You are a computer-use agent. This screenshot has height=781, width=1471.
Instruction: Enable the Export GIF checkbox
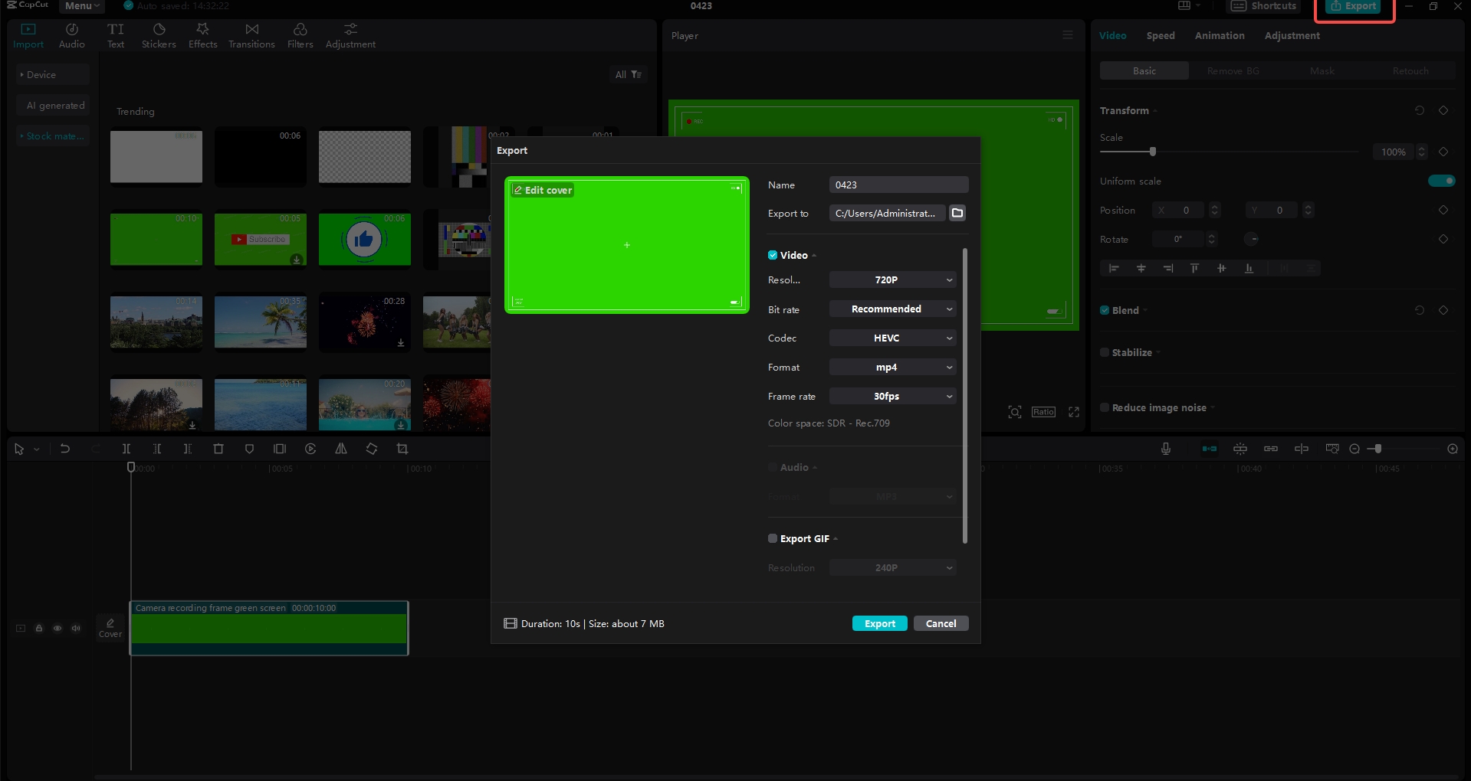[772, 538]
